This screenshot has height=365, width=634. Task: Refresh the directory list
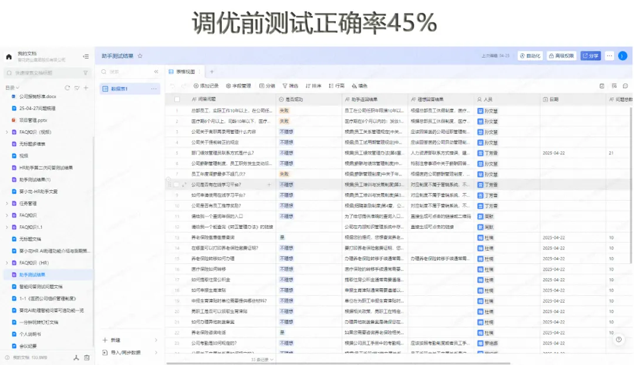coord(67,87)
